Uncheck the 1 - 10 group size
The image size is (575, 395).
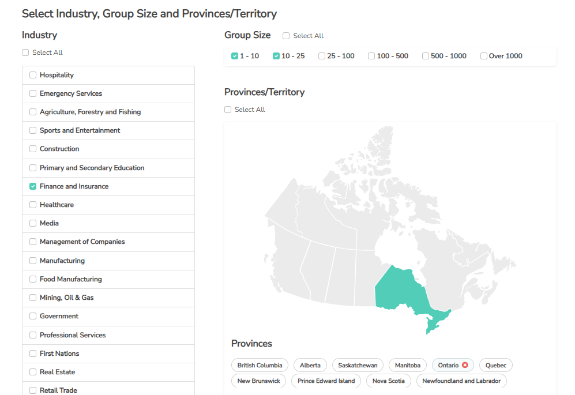point(235,56)
